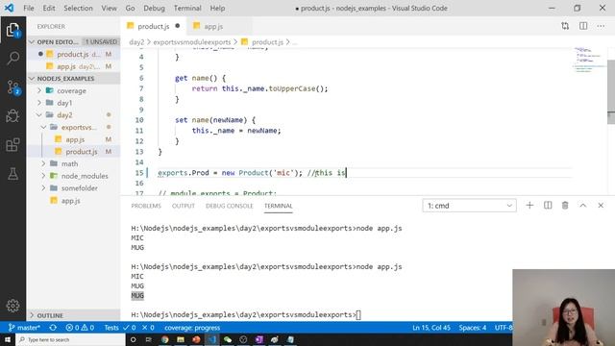Viewport: 615px width, 346px height.
Task: Select the product.js editor tab
Action: pos(154,26)
